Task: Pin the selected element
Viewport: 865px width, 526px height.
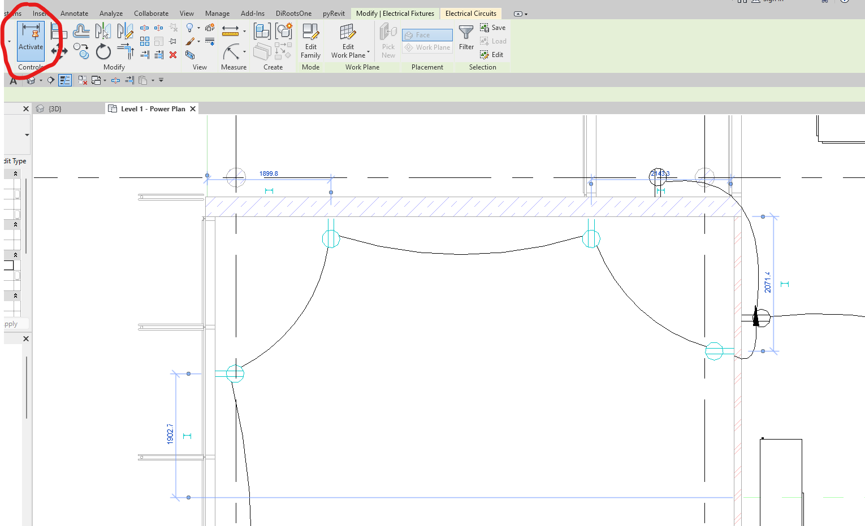Action: point(173,41)
